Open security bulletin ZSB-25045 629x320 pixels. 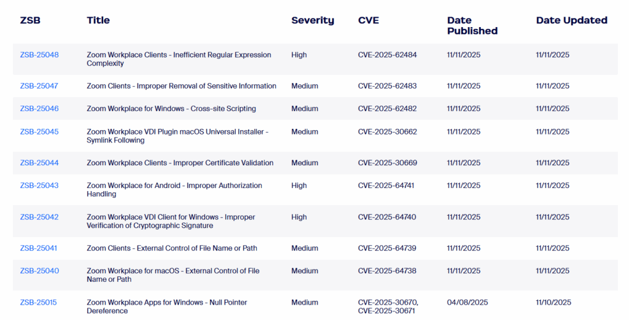(39, 131)
